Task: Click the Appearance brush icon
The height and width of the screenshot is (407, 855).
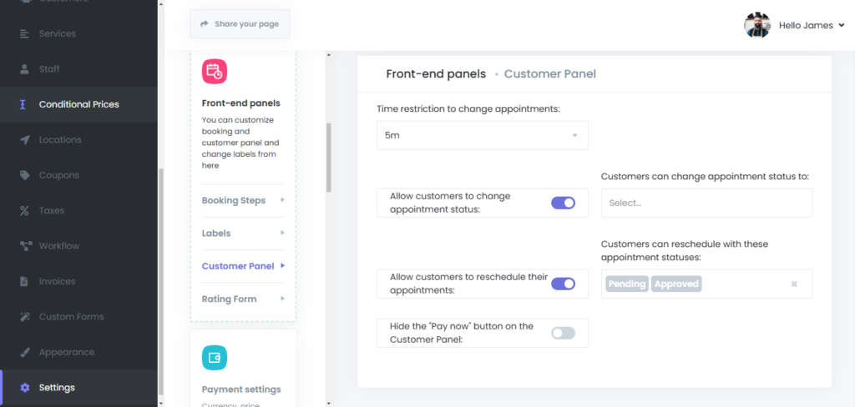Action: (24, 352)
